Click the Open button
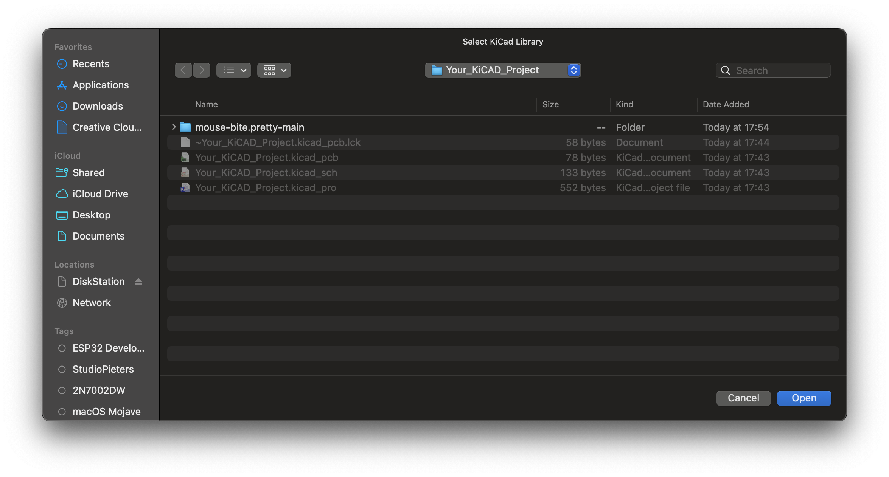 pyautogui.click(x=804, y=398)
